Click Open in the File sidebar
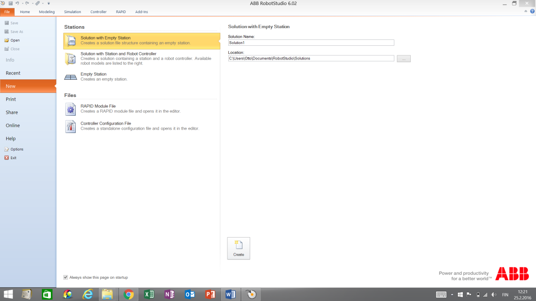Viewport: 536px width, 301px height. pos(12,40)
